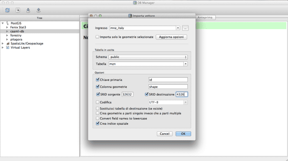Click the Refresh toolbar icon in DB Manager

point(8,10)
